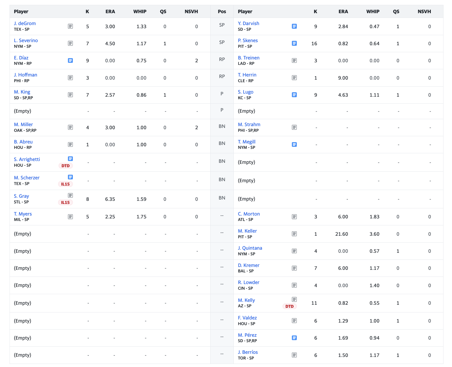Open notes icon for J. Quintana
This screenshot has width=452, height=367.
294,251
